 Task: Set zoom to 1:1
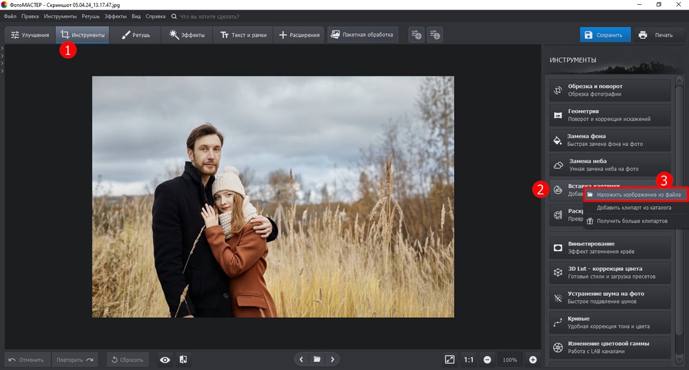pyautogui.click(x=469, y=360)
